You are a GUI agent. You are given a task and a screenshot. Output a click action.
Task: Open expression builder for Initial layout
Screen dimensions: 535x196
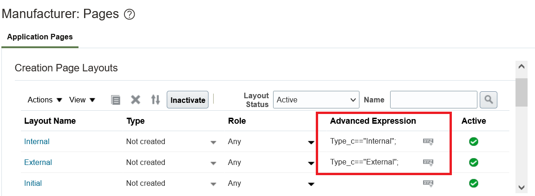point(428,183)
